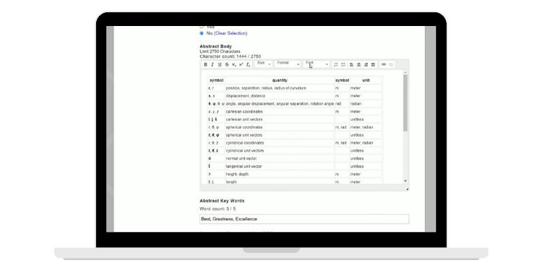The width and height of the screenshot is (542, 276).
Task: Toggle bold formatting in editor toolbar
Action: pyautogui.click(x=205, y=64)
